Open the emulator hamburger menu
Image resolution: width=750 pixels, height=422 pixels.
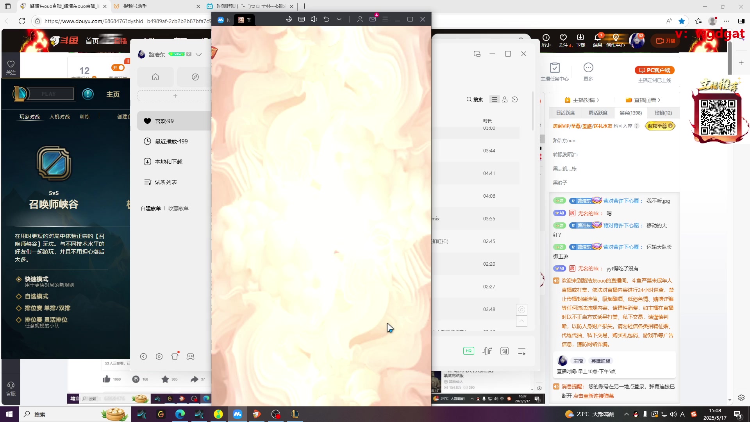[x=385, y=19]
